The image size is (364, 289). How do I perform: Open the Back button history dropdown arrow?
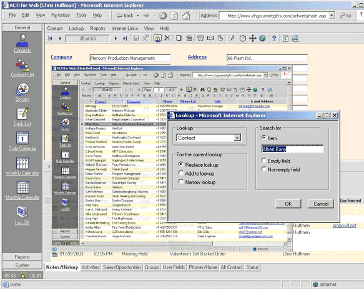pyautogui.click(x=137, y=16)
